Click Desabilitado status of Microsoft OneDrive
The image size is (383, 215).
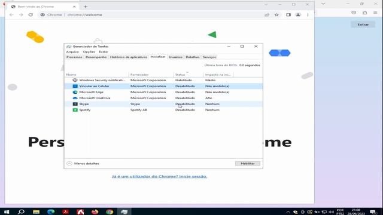pos(185,98)
